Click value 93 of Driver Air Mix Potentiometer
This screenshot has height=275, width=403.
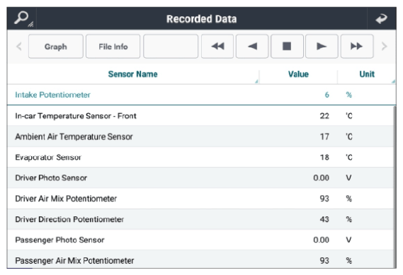click(x=324, y=199)
